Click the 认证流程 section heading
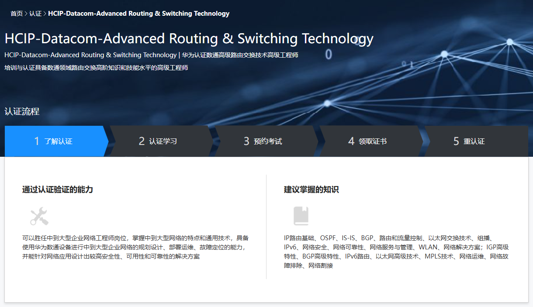Image resolution: width=533 pixels, height=307 pixels. point(22,111)
